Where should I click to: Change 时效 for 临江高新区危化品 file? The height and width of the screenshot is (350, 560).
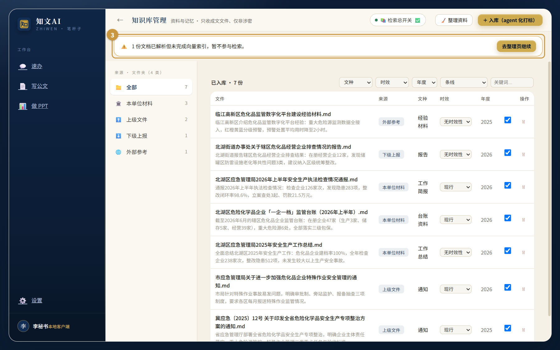455,122
